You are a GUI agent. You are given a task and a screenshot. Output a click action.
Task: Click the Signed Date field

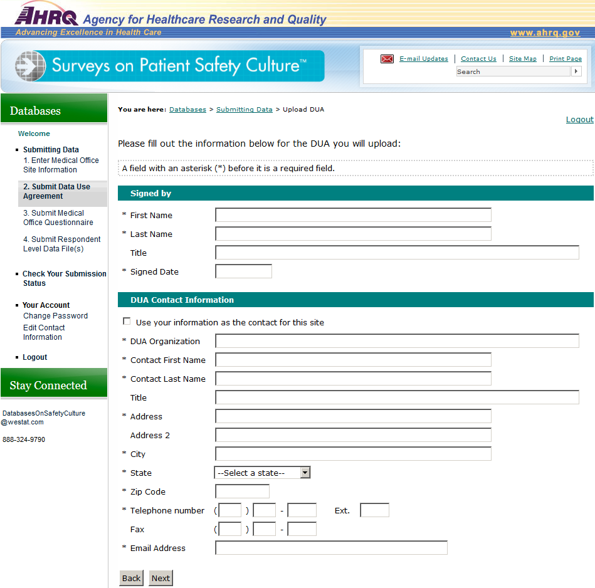tap(243, 271)
